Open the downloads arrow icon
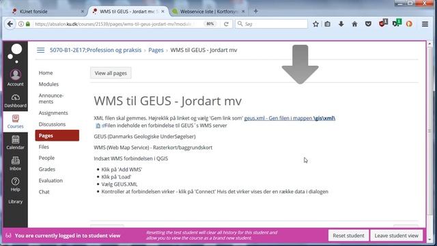Image resolution: width=437 pixels, height=246 pixels. pos(341,24)
